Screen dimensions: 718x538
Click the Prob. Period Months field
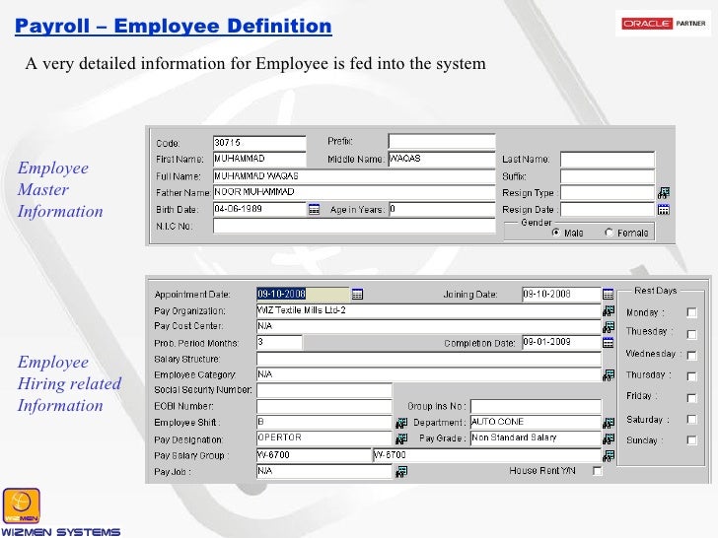[279, 342]
